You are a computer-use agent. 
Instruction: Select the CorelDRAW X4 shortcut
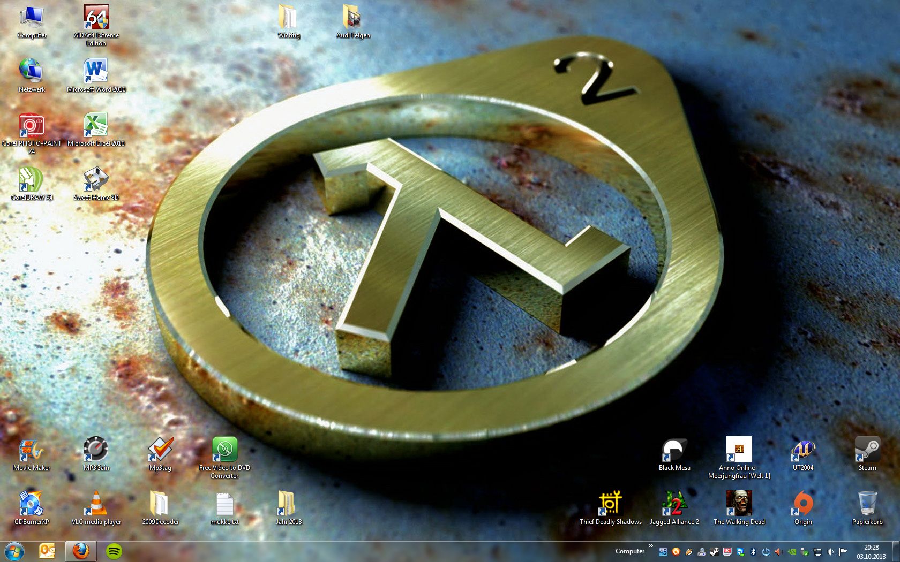[32, 184]
